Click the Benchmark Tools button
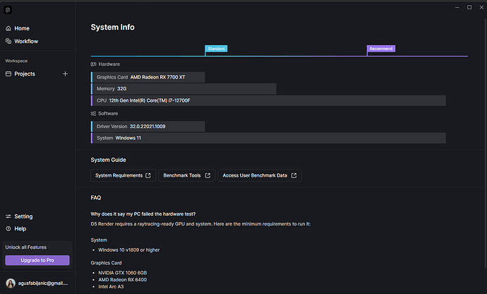487x294 pixels. [x=185, y=175]
